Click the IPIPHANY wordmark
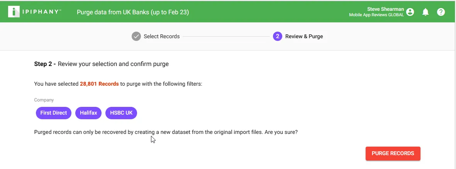 [42, 12]
